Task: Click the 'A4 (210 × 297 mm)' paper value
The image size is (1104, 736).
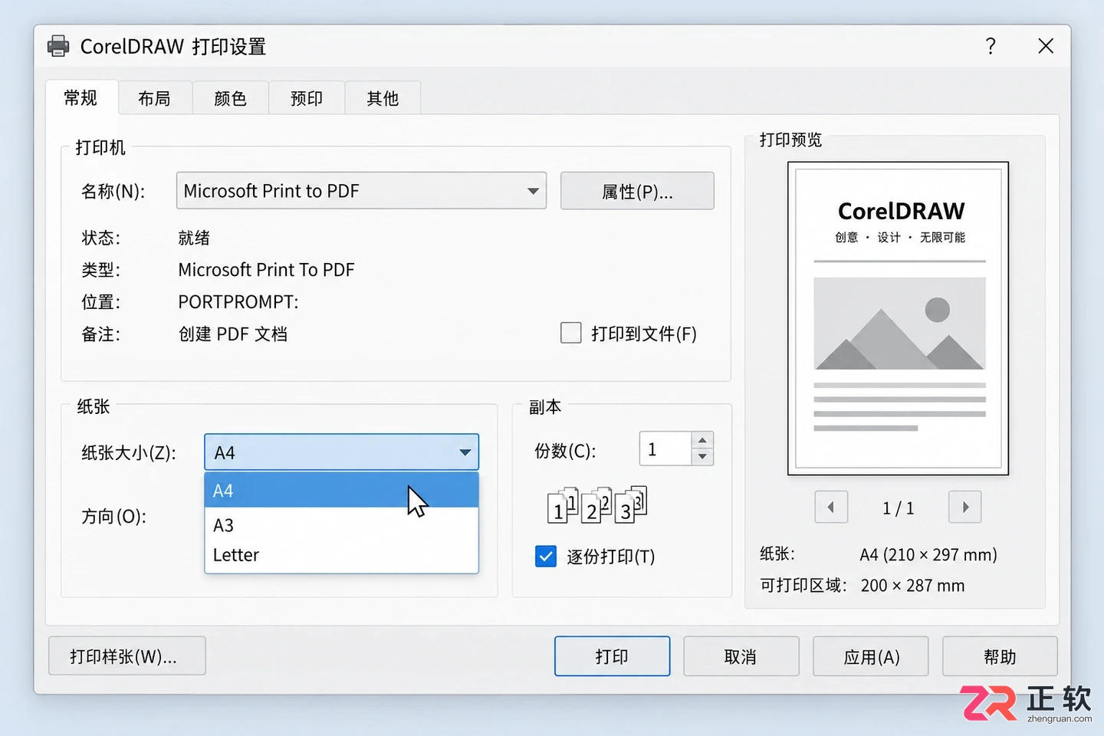Action: coord(928,554)
